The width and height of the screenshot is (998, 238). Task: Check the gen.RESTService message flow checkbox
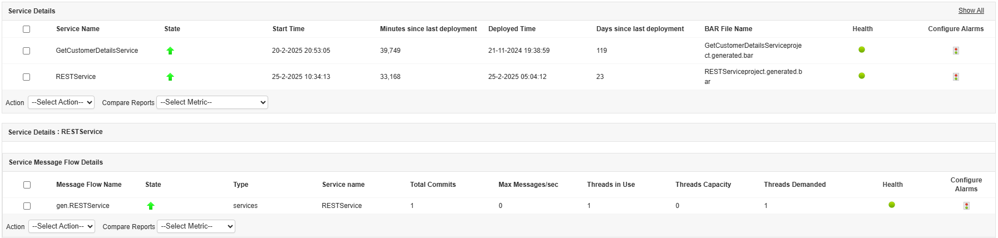click(27, 206)
